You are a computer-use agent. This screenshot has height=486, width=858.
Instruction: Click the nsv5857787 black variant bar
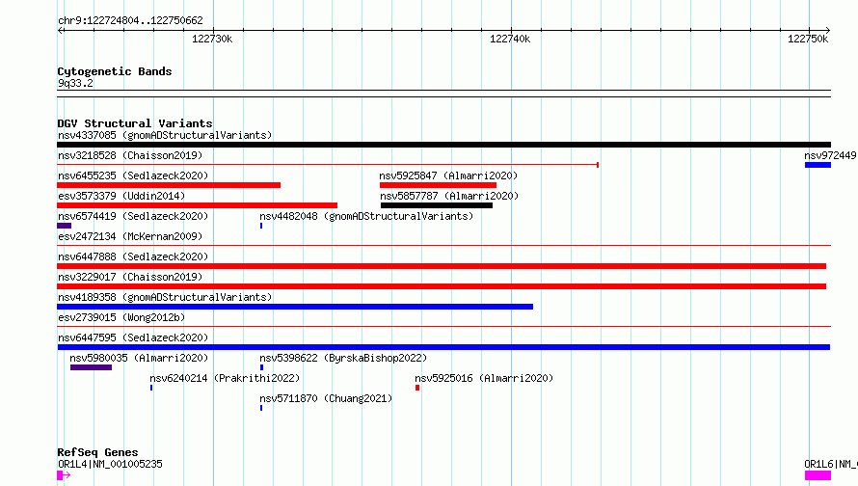pyautogui.click(x=437, y=205)
